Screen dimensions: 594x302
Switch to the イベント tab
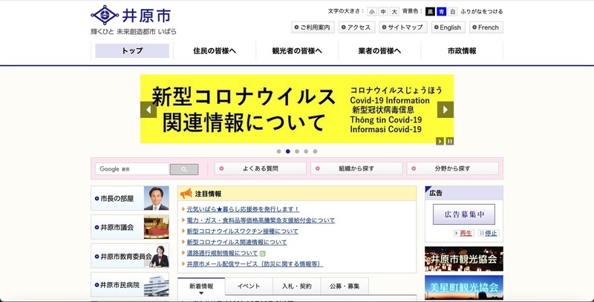tap(248, 286)
